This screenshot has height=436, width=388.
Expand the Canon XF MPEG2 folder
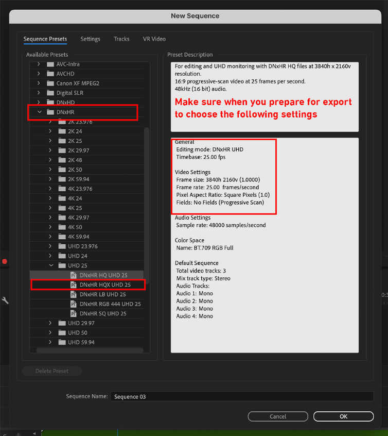point(39,83)
